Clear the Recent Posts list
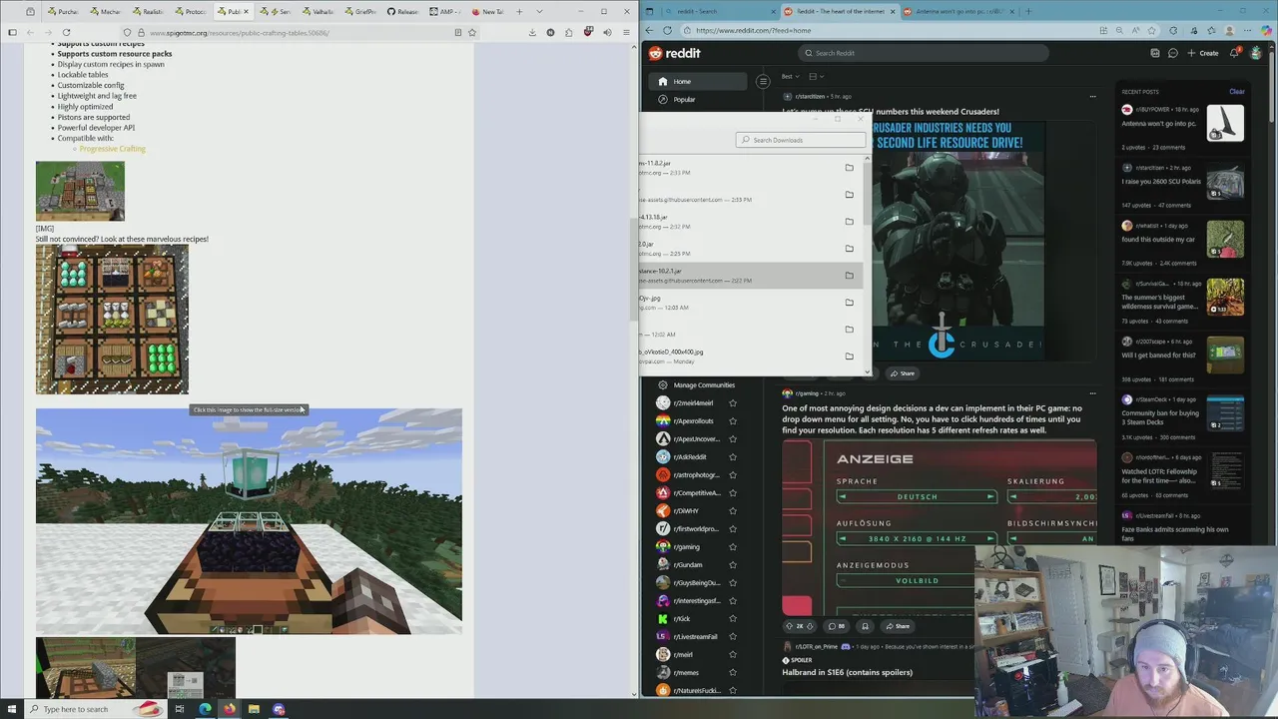Viewport: 1278px width, 719px height. [1237, 92]
